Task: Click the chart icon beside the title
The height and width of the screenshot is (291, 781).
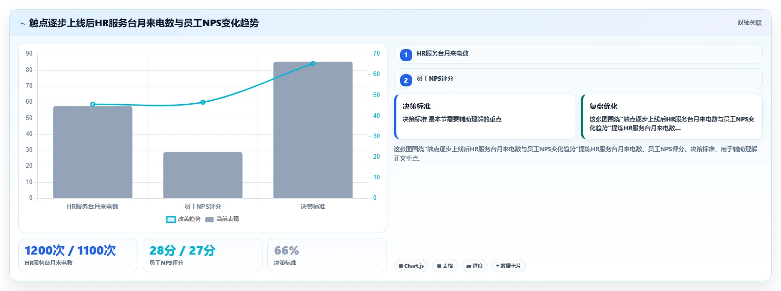Action: tap(22, 23)
